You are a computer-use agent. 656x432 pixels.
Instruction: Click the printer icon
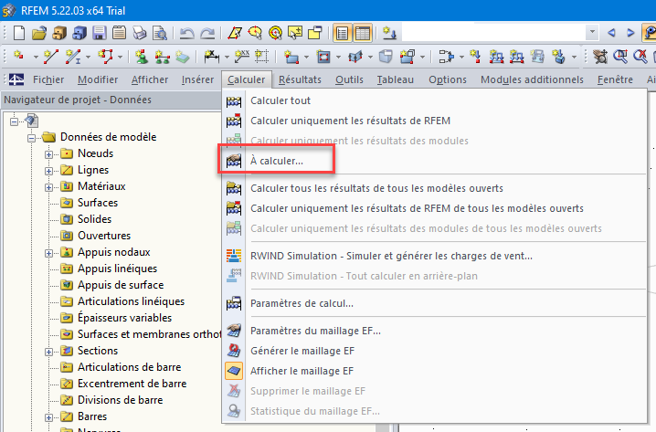pyautogui.click(x=139, y=33)
